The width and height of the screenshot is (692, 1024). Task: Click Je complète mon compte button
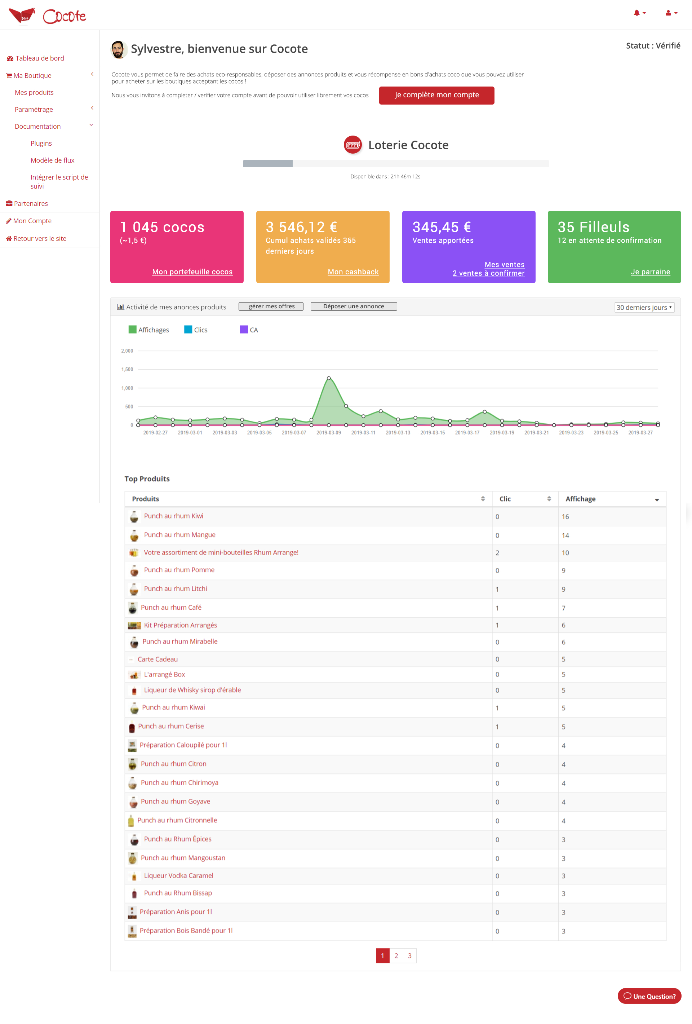[436, 95]
